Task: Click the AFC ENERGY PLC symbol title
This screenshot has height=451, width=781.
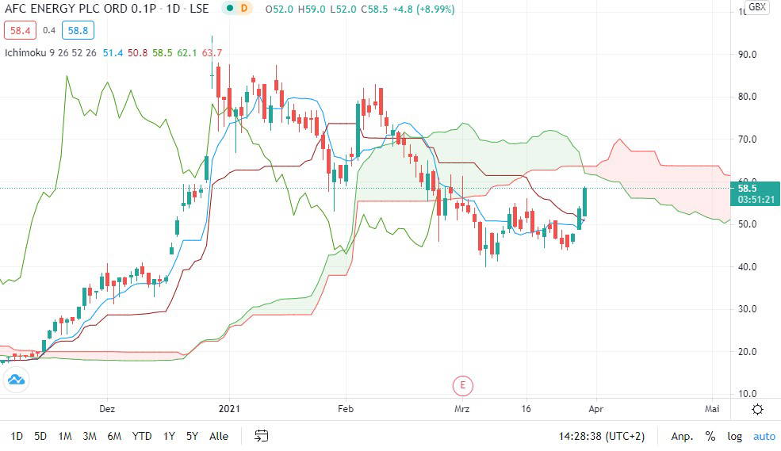Action: pos(81,9)
